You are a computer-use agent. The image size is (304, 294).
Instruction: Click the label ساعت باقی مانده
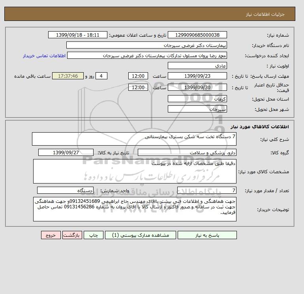coord(32,76)
